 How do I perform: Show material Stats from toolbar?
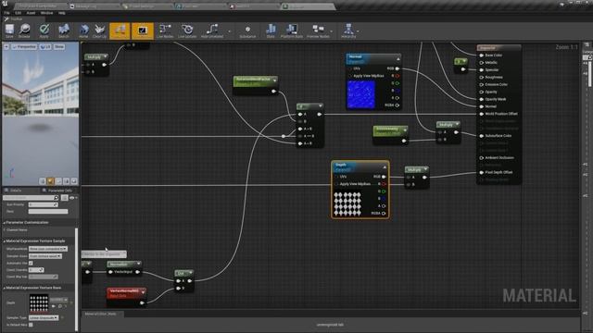(271, 31)
